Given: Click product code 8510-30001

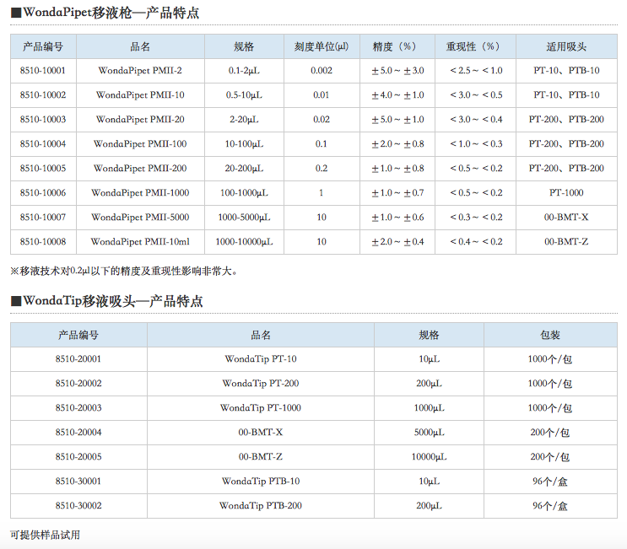Looking at the screenshot, I should 78,482.
